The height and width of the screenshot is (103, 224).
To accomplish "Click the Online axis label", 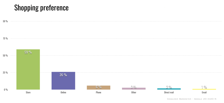I will 63,92.
